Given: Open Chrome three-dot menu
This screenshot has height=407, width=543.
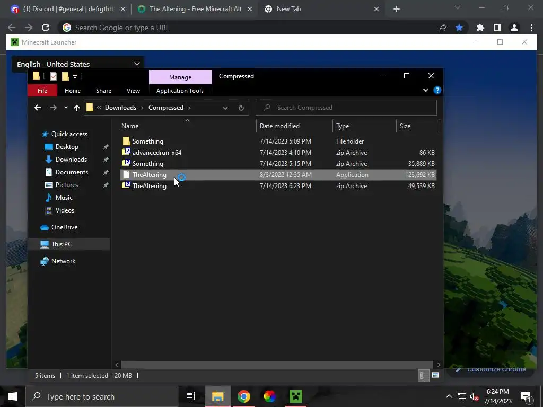Looking at the screenshot, I should pyautogui.click(x=531, y=28).
